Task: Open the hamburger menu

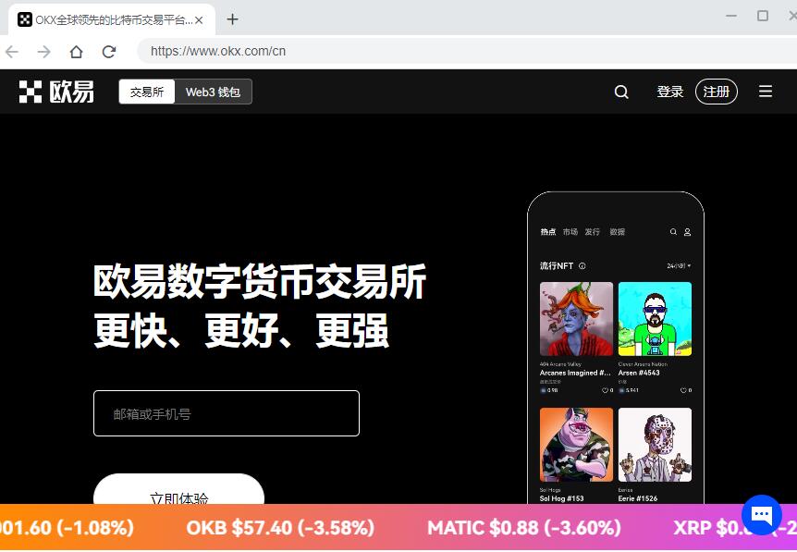Action: pos(766,91)
